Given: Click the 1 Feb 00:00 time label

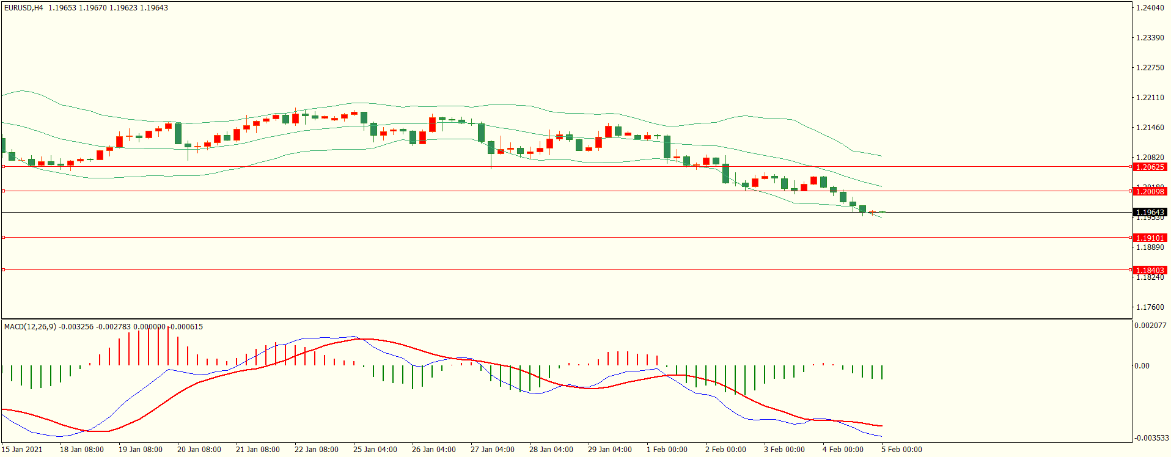Looking at the screenshot, I should click(667, 450).
